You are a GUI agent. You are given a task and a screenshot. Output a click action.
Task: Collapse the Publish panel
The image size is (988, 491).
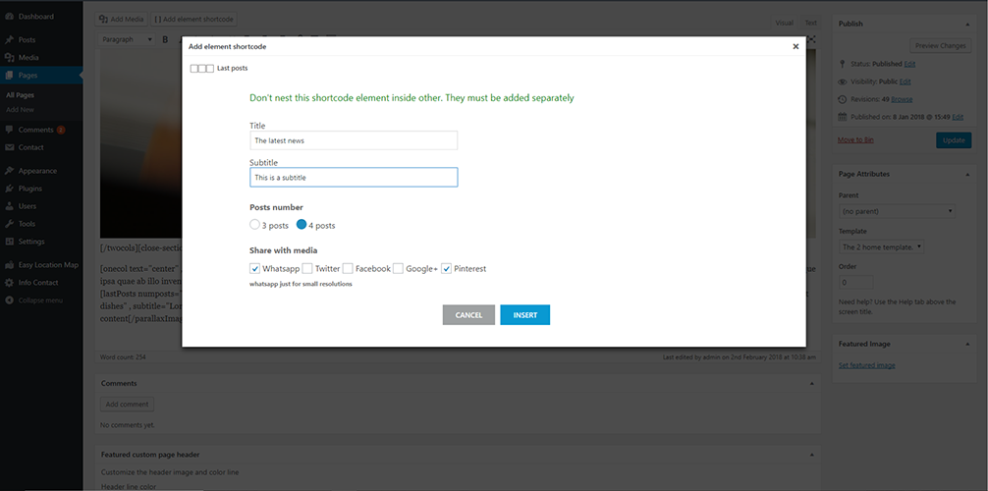coord(969,24)
